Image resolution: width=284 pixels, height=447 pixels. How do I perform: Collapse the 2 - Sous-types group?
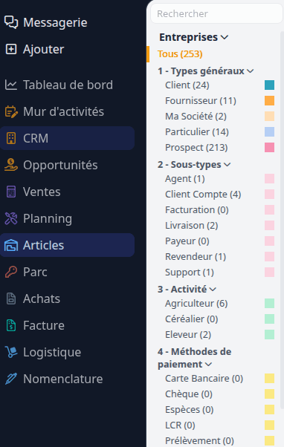[x=227, y=165]
